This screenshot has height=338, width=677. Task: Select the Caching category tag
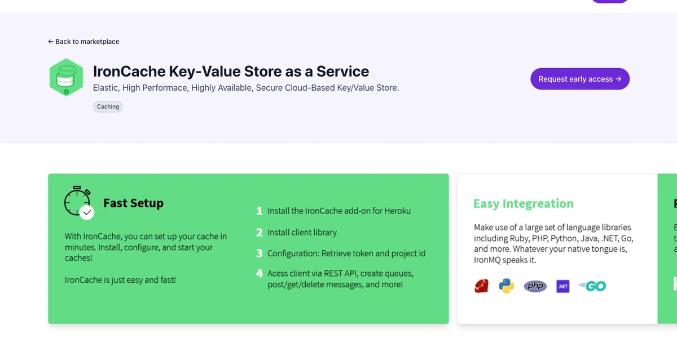coord(108,106)
